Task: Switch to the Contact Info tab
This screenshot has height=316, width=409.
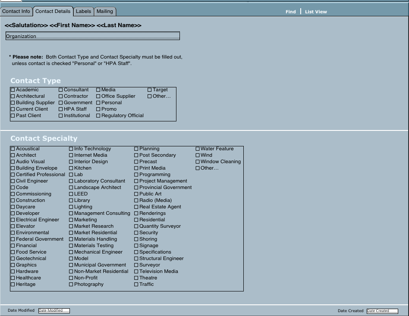Action: (16, 11)
